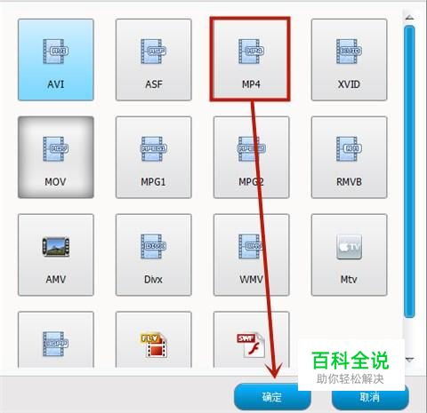Choose the MPG1 format icon
427x413 pixels.
[153, 148]
